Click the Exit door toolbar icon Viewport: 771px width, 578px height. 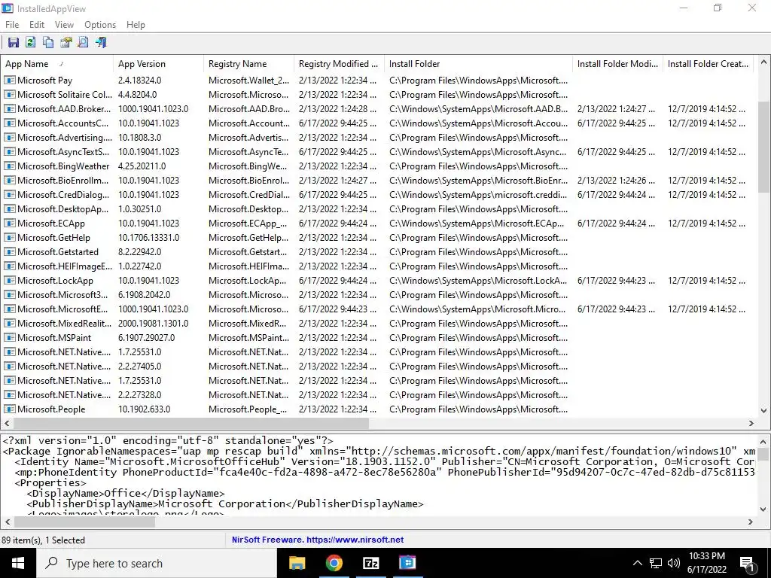click(x=101, y=42)
